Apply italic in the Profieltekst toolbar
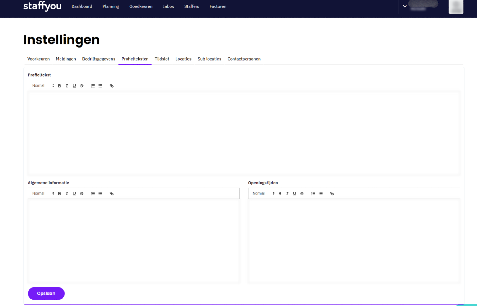Image resolution: width=477 pixels, height=306 pixels. click(x=67, y=86)
